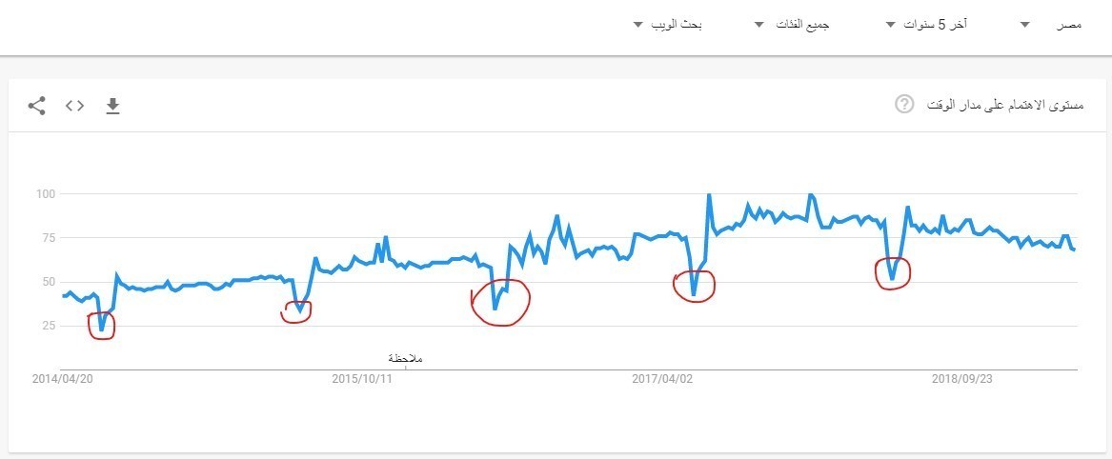The image size is (1112, 459).
Task: Click the embed code (<>) icon
Action: click(74, 106)
